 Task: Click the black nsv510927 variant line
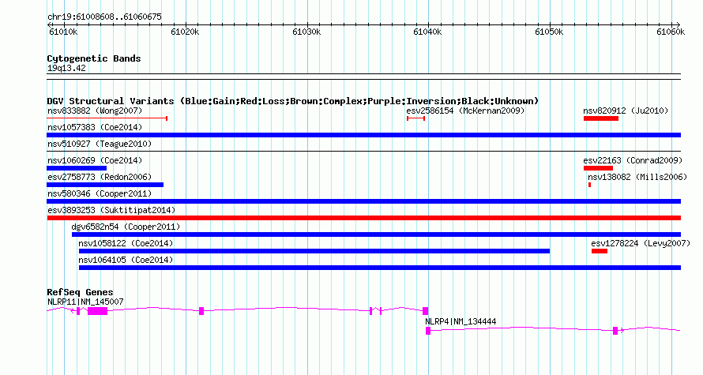(x=363, y=152)
